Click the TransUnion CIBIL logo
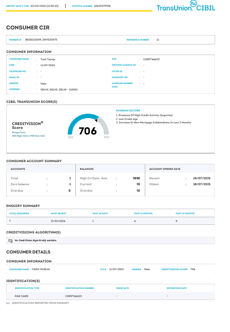Viewport: 230px width, 332px height. pos(186,6)
